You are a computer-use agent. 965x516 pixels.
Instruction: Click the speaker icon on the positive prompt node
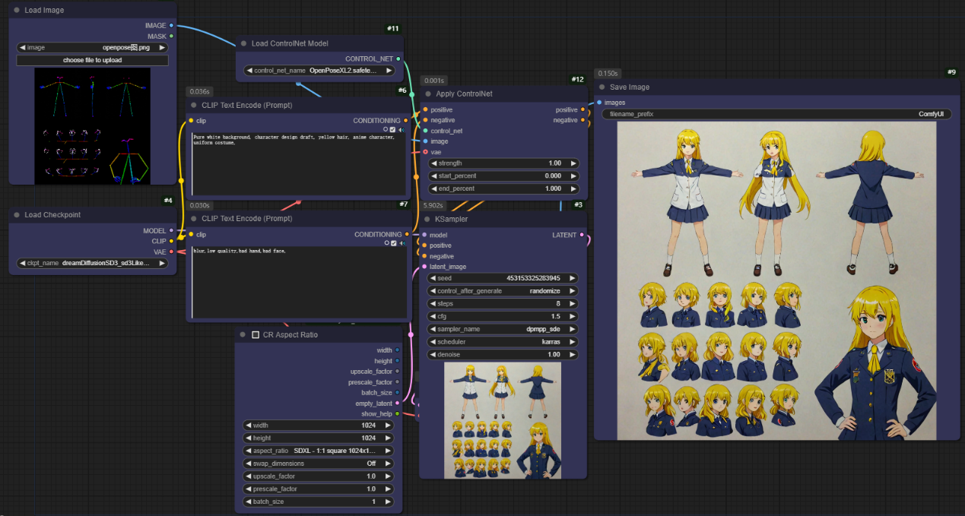click(x=402, y=130)
